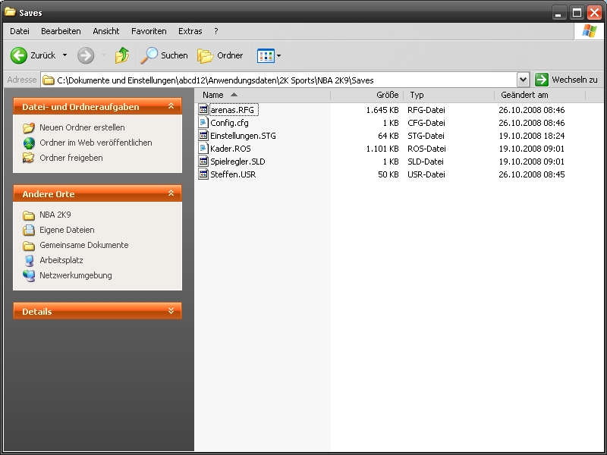Select the Spielregler.SLD file icon
The width and height of the screenshot is (607, 455).
point(203,161)
